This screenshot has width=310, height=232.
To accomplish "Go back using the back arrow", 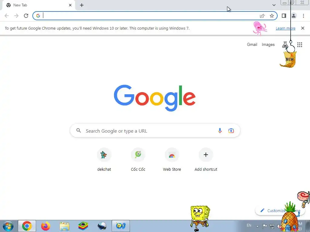I will (x=7, y=16).
